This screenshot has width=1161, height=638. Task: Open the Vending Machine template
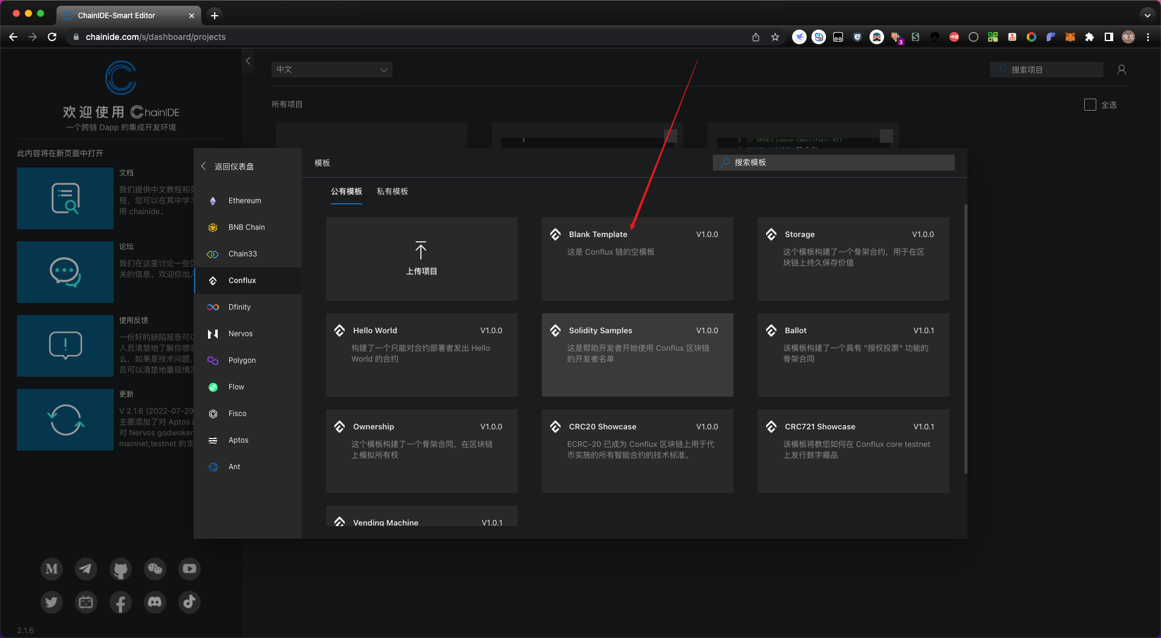click(x=421, y=516)
